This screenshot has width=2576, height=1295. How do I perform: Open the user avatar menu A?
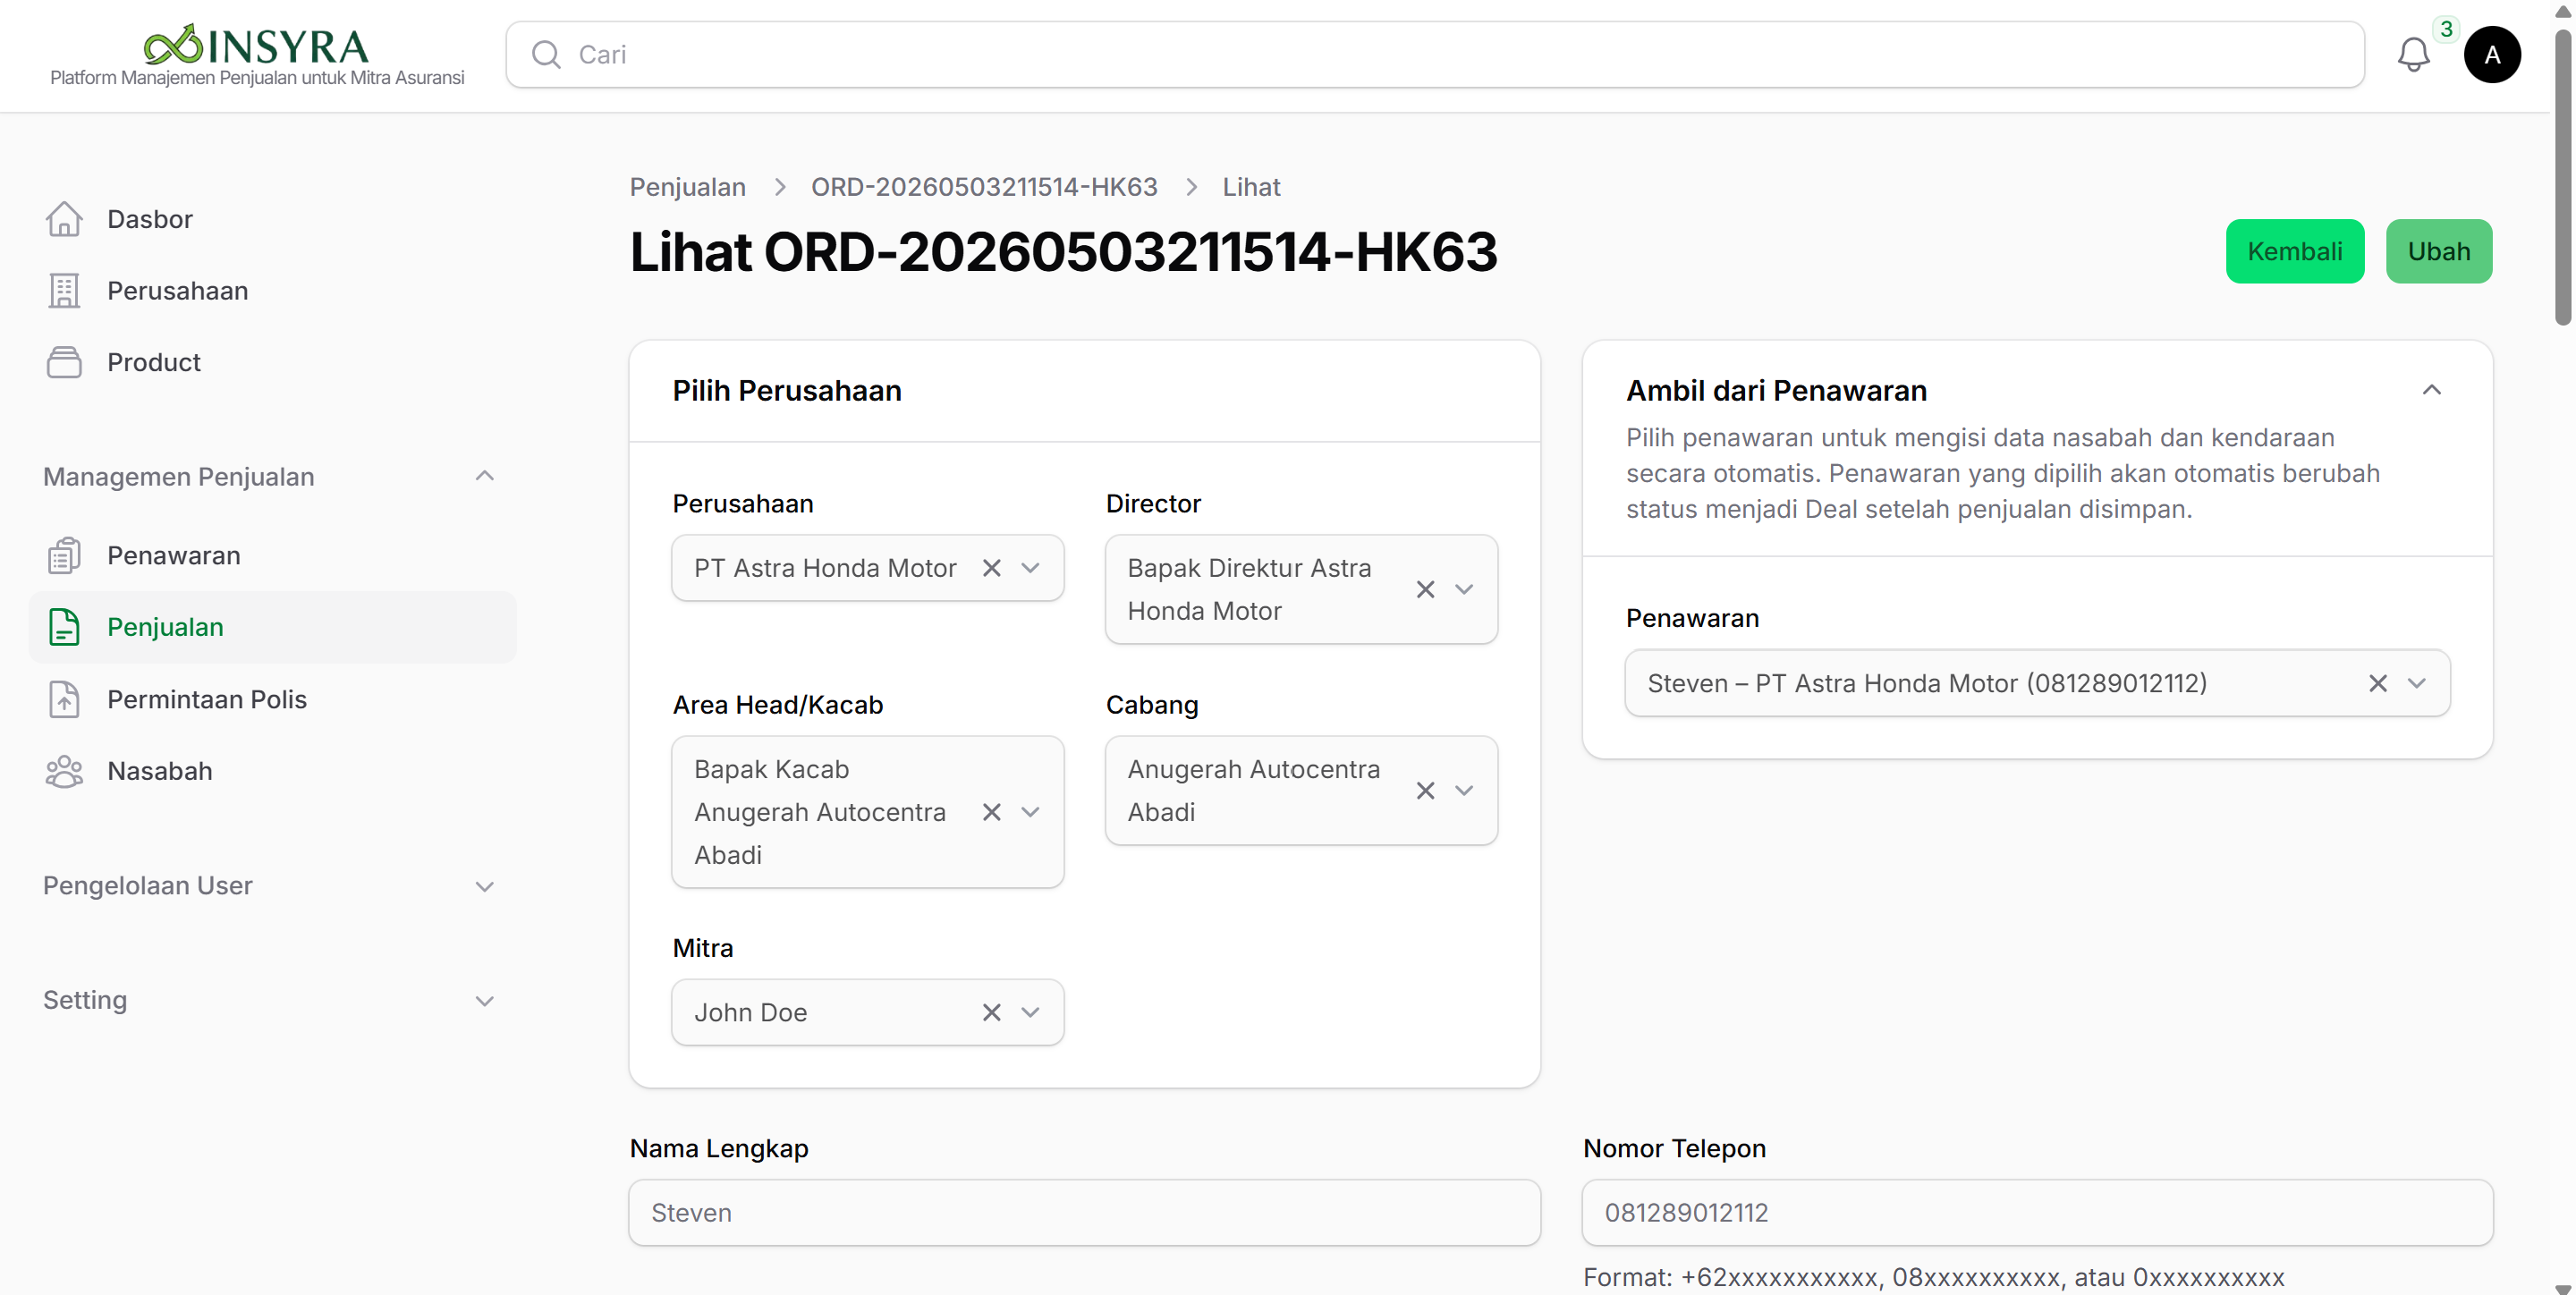point(2492,55)
